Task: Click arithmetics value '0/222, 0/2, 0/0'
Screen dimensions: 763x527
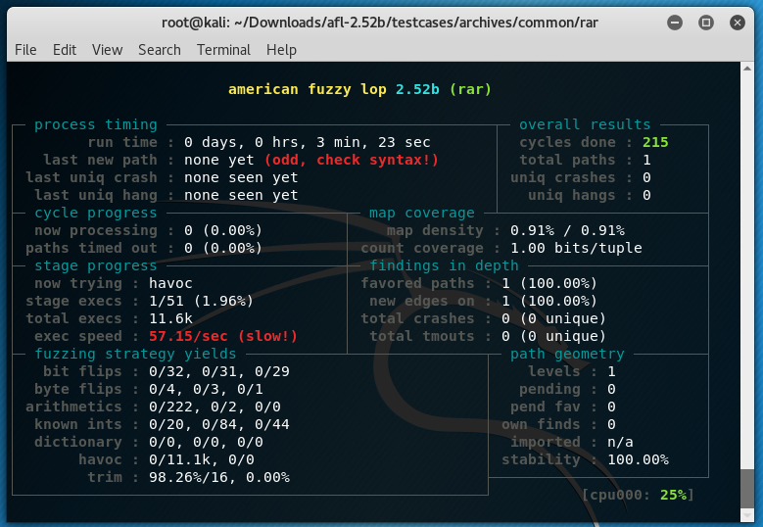Action: point(215,407)
